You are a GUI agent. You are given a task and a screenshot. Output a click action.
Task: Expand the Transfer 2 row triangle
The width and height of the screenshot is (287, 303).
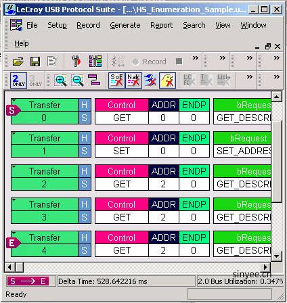14,166
